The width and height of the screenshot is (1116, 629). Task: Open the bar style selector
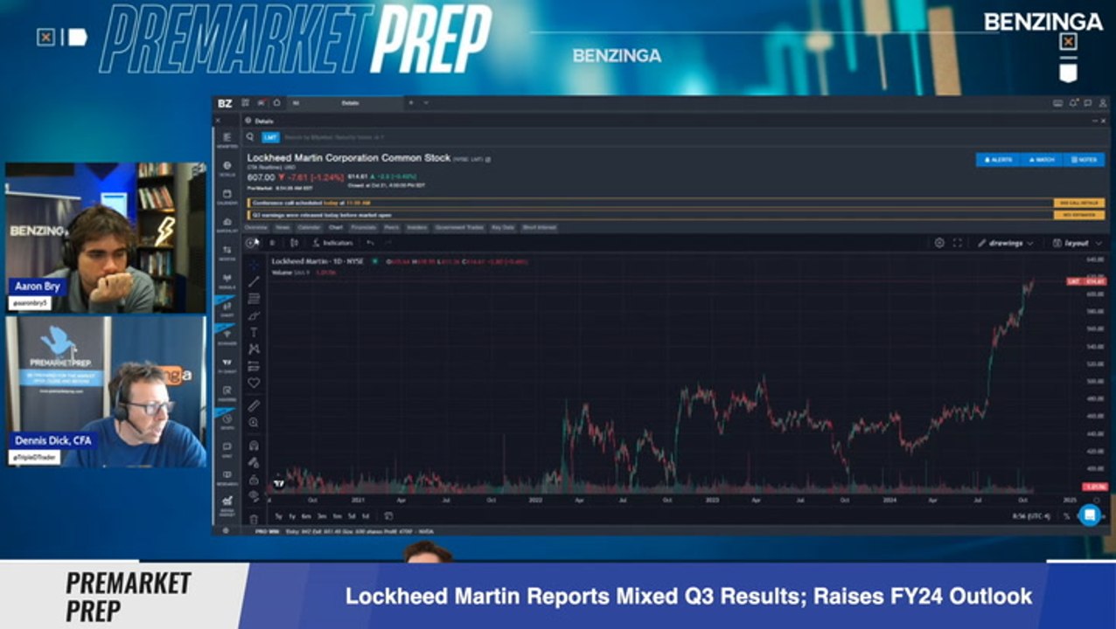(x=294, y=243)
